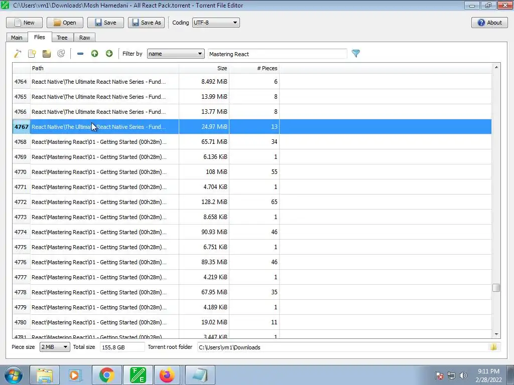Open Windows Media Player from the taskbar
This screenshot has width=514, height=385.
click(75, 375)
